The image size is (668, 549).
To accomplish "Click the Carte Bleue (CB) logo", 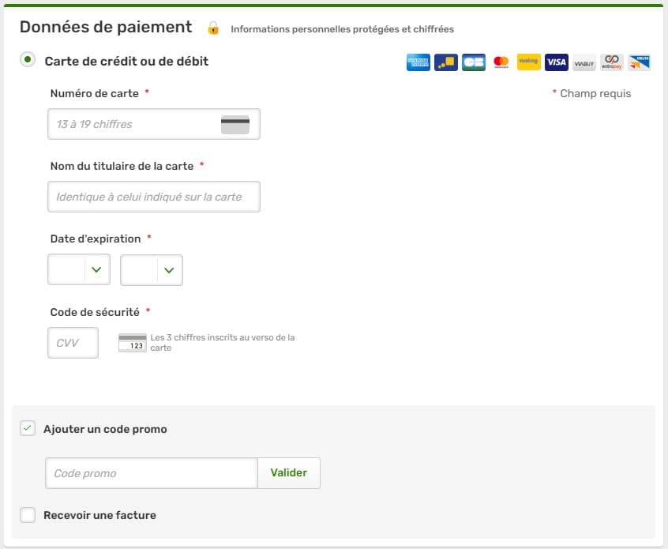I will (474, 62).
